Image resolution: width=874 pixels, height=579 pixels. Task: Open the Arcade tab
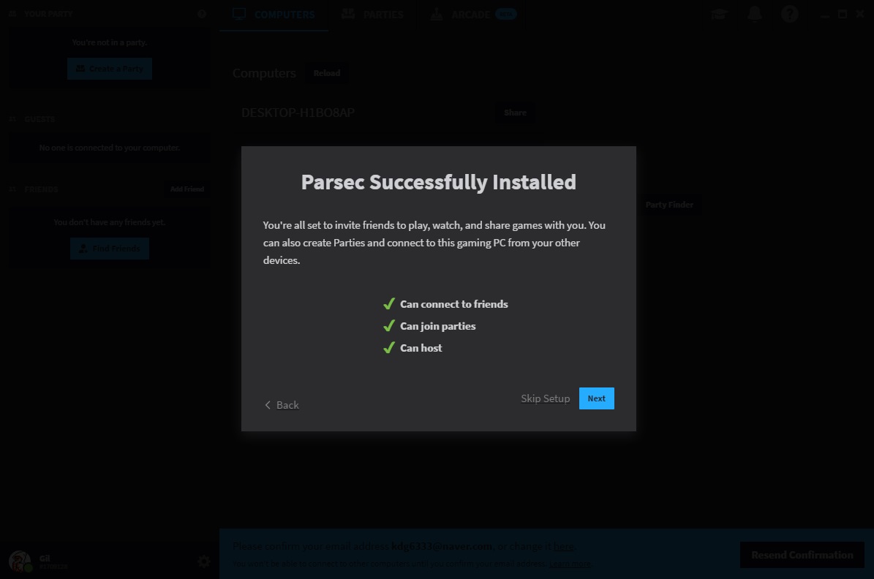pos(473,15)
